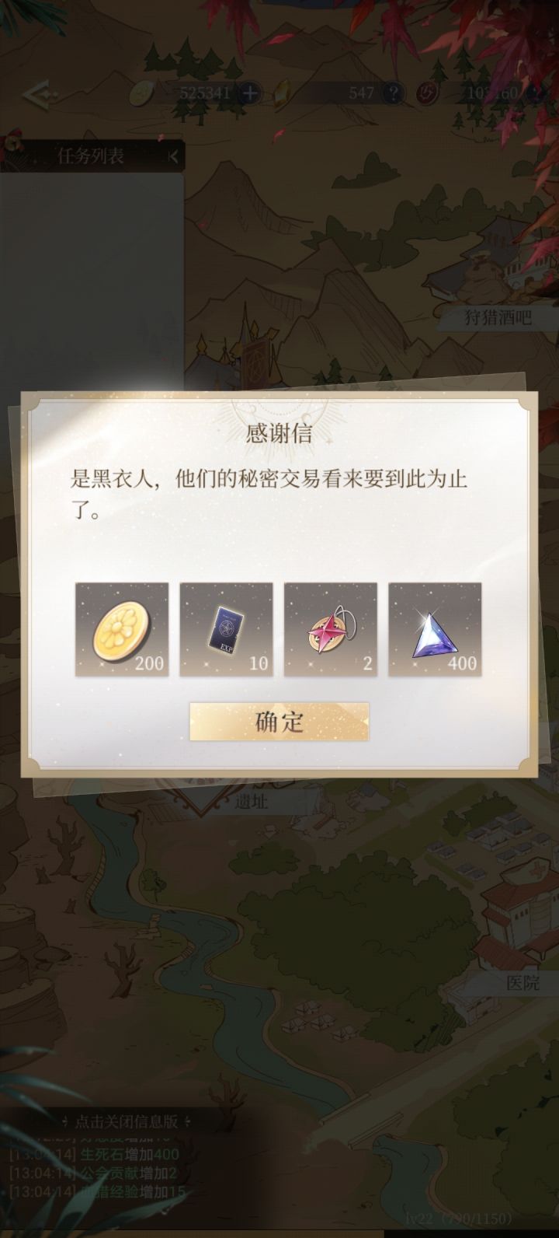The width and height of the screenshot is (559, 1238).
Task: Tap the red swirl currency icon
Action: click(x=428, y=94)
